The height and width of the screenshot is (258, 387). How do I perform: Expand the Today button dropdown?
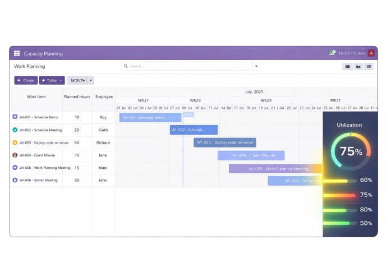(x=61, y=80)
